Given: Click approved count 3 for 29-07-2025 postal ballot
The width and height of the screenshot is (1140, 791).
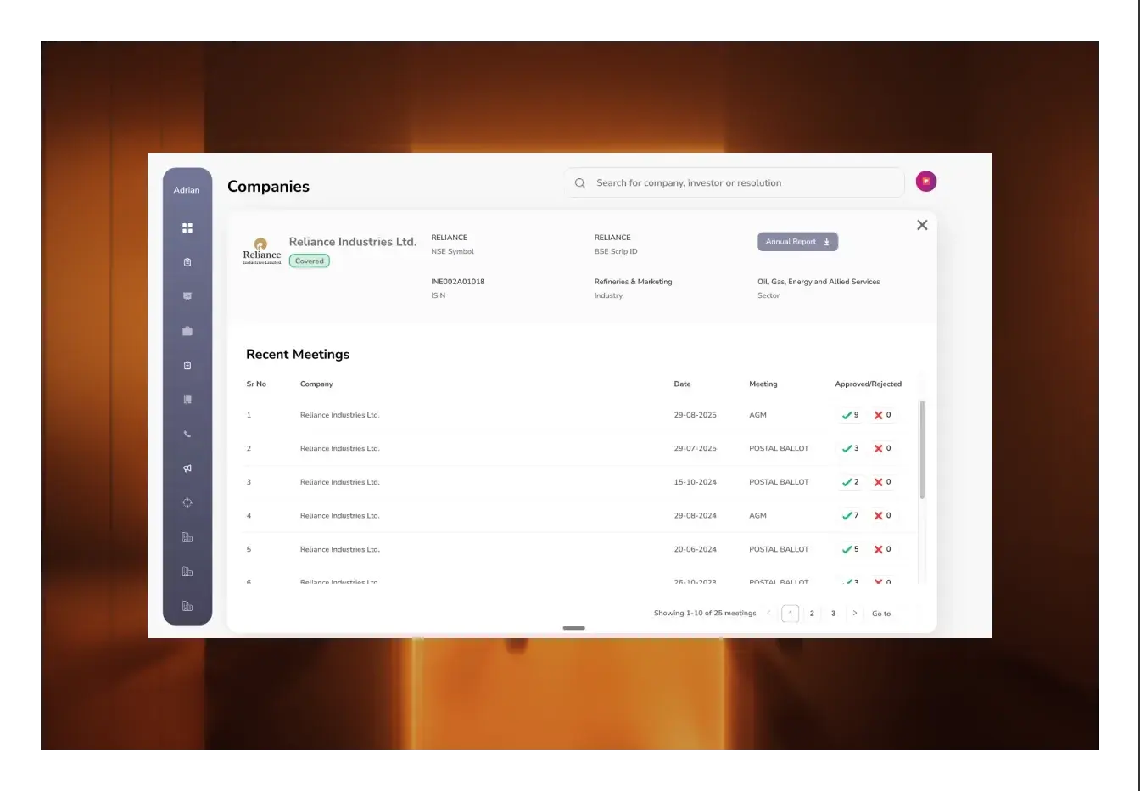Looking at the screenshot, I should tap(850, 448).
